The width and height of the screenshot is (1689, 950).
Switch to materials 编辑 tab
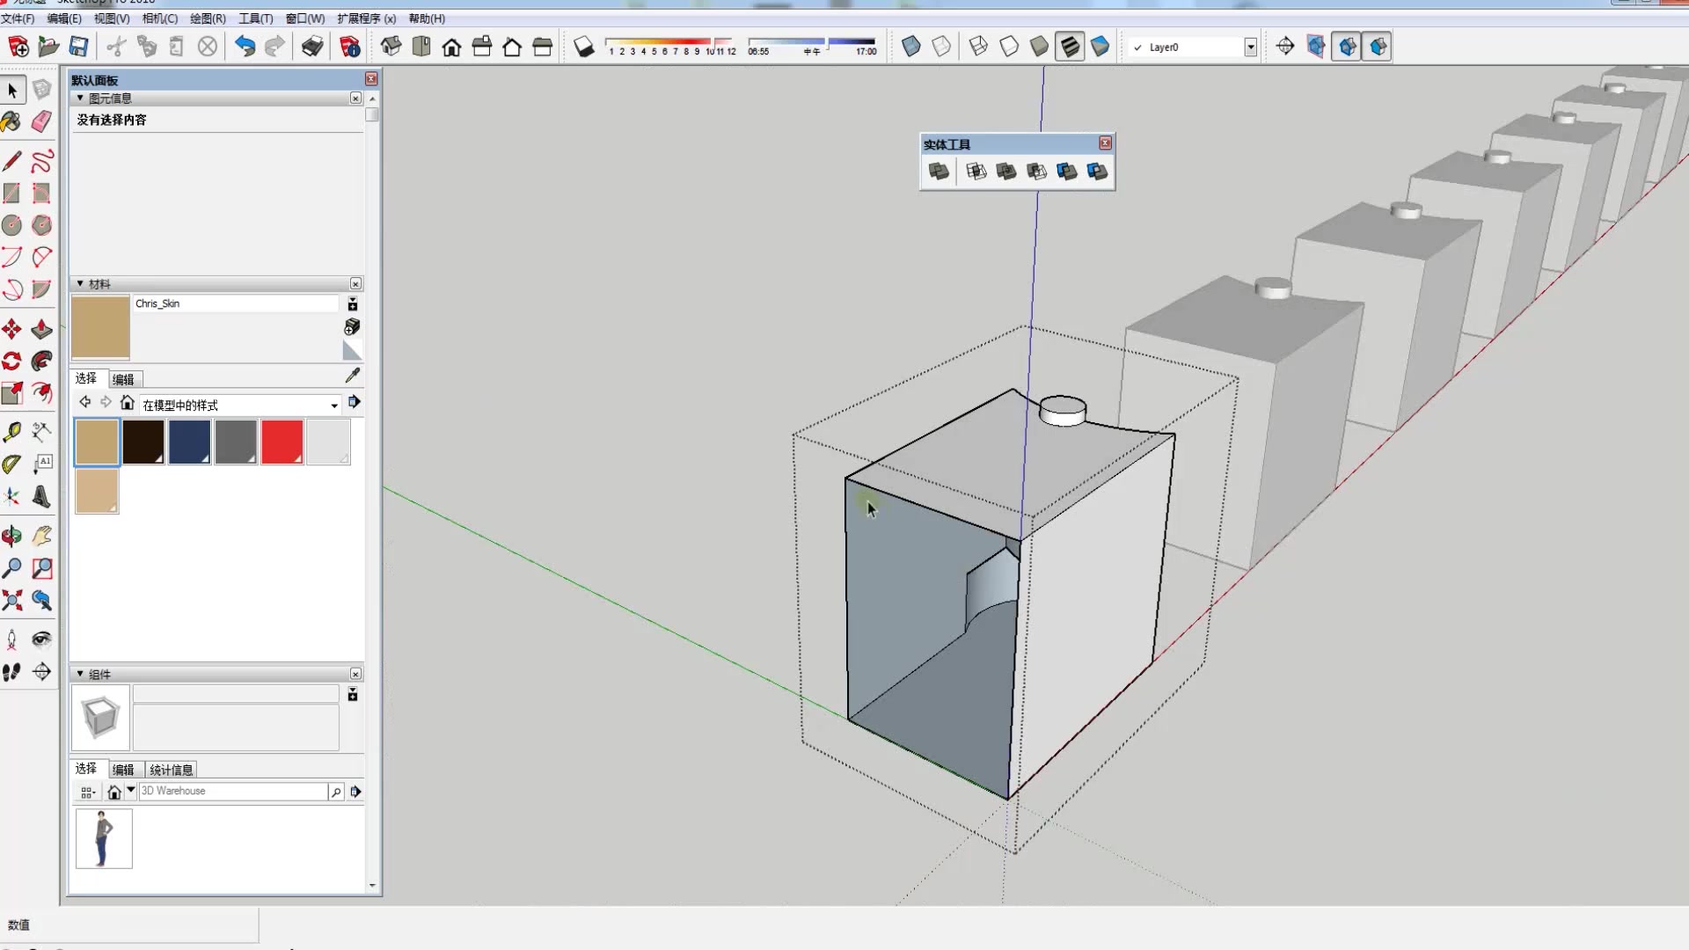(123, 379)
